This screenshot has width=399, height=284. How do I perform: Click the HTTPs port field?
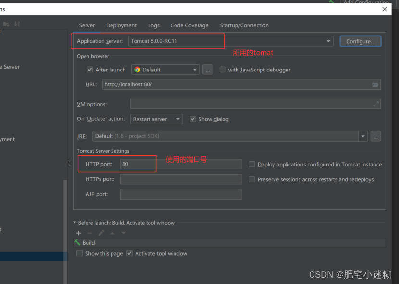click(x=181, y=179)
